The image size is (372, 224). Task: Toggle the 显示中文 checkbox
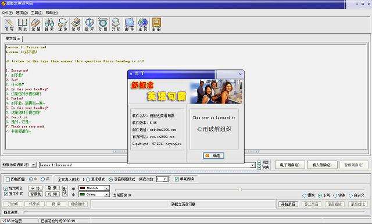(x=6, y=194)
